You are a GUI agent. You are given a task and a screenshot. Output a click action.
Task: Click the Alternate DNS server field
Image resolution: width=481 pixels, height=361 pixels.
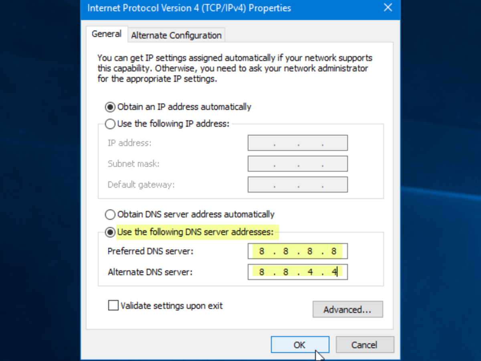[297, 272]
